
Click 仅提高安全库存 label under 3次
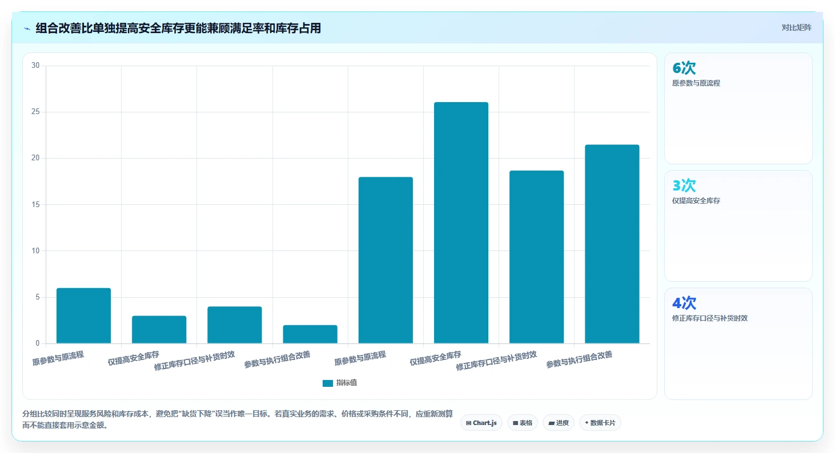(696, 201)
